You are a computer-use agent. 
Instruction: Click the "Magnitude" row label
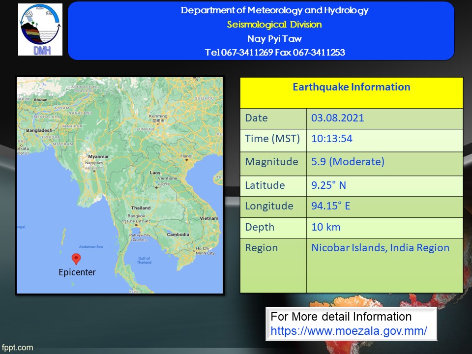coord(271,162)
